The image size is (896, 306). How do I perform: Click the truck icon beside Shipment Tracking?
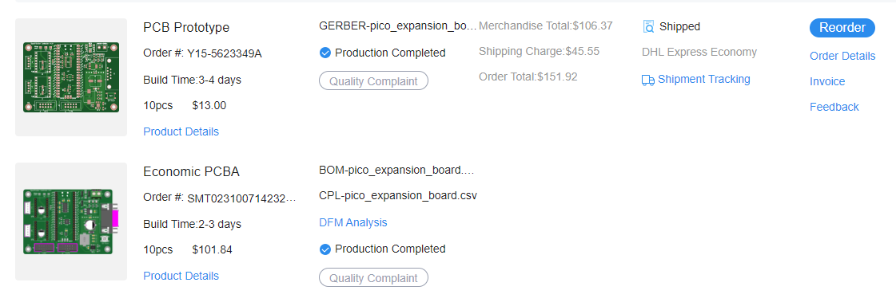pyautogui.click(x=648, y=80)
